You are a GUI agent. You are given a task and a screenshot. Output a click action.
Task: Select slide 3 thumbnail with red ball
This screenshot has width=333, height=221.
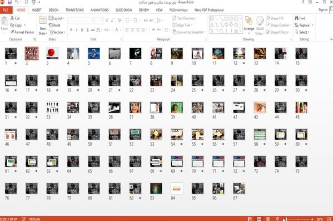click(x=52, y=53)
